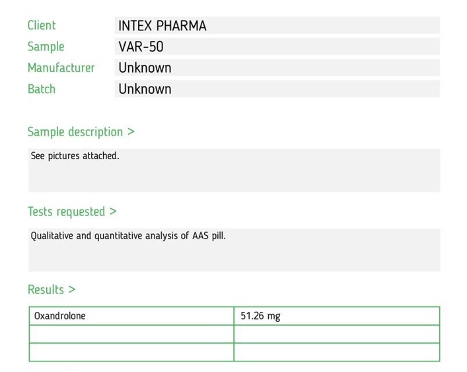Click the qualitative and quantitative analysis text box
This screenshot has height=372, width=467.
tap(234, 250)
